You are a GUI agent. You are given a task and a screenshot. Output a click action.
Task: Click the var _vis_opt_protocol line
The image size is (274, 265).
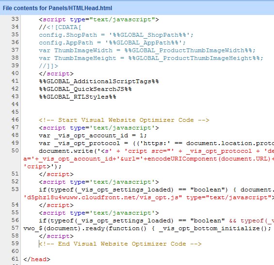pos(156,143)
